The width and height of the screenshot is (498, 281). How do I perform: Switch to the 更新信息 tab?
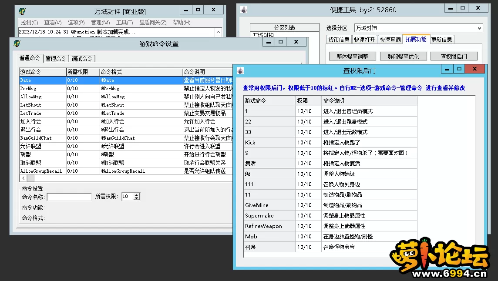click(x=441, y=40)
